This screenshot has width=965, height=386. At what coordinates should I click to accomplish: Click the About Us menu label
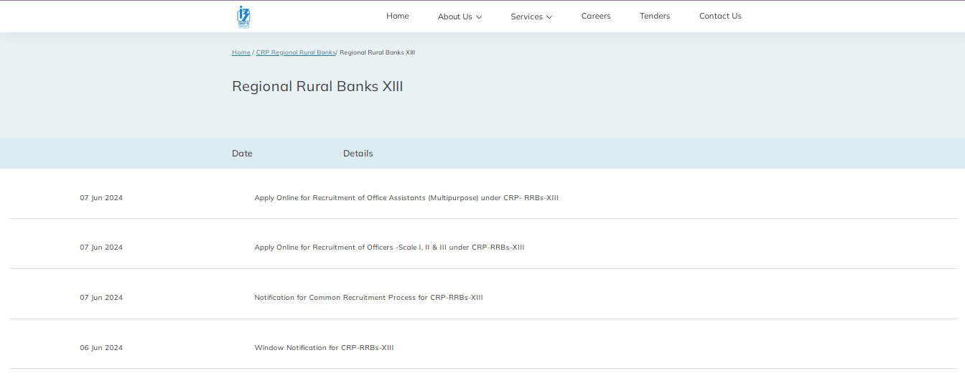coord(454,17)
